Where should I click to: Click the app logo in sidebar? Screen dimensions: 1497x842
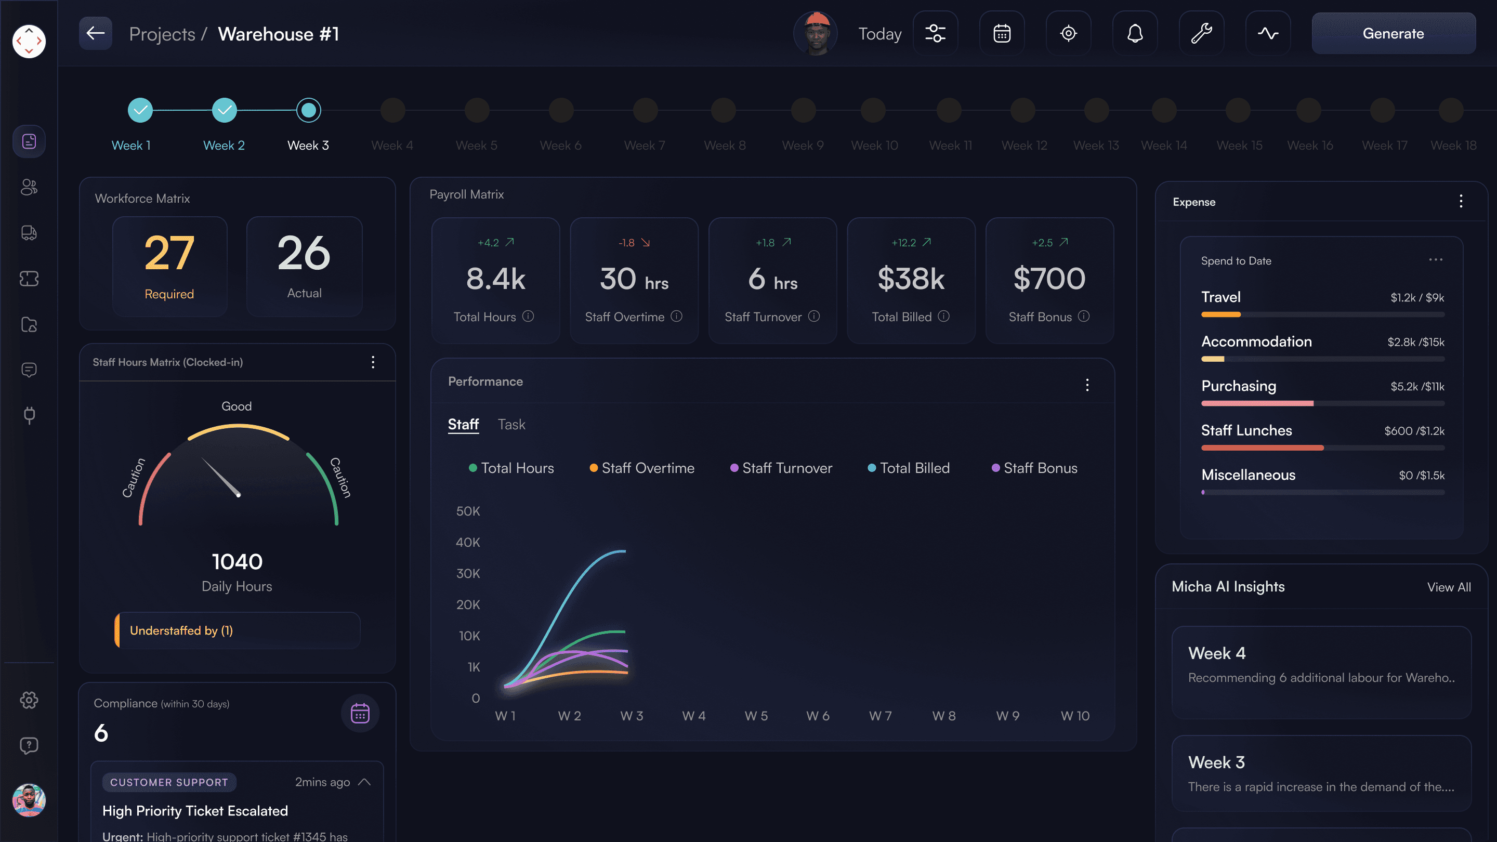(29, 41)
